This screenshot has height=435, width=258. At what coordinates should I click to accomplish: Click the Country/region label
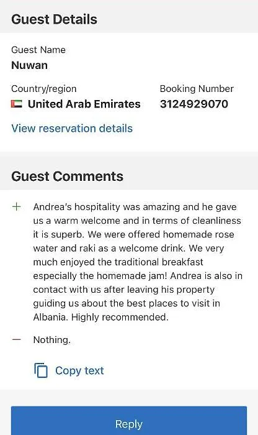point(44,89)
